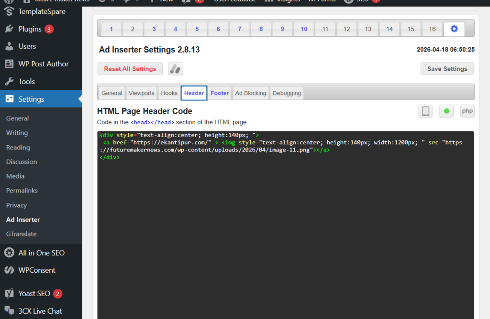Open the gear settings tab
The height and width of the screenshot is (319, 490).
[454, 29]
